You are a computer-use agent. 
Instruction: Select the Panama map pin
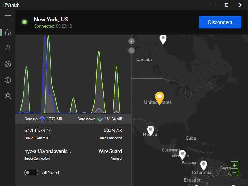[x=182, y=154]
